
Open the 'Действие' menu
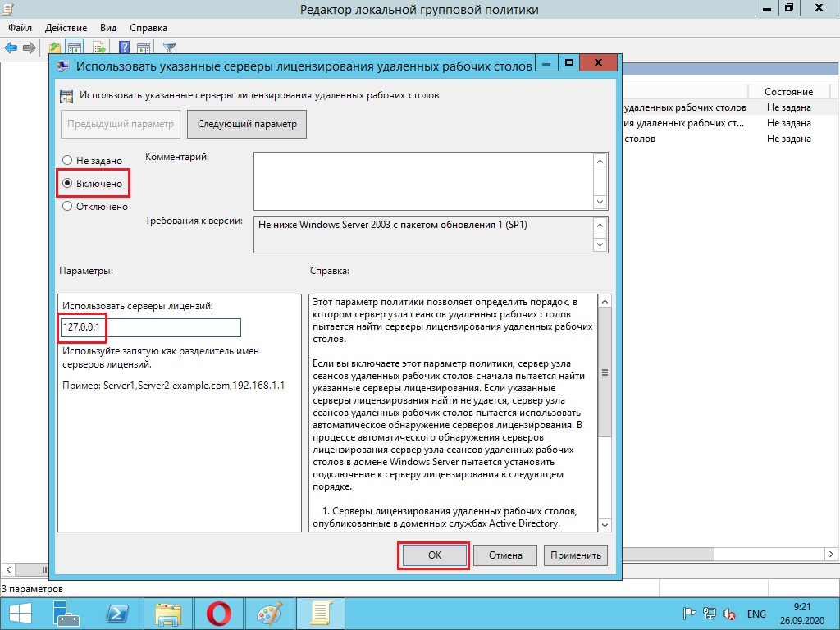click(66, 28)
